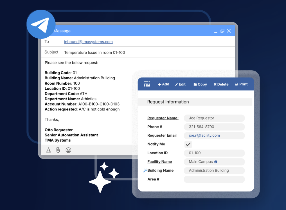This screenshot has height=210, width=286.
Task: Click Edit in the request toolbar
Action: [x=180, y=84]
